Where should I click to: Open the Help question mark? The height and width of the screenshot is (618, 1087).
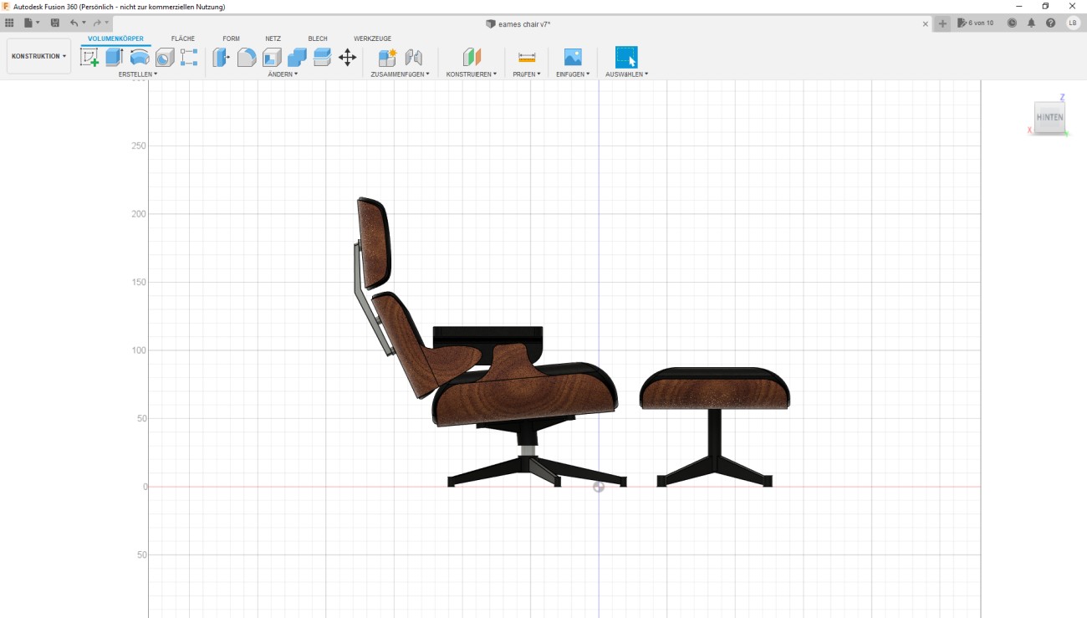coord(1051,23)
